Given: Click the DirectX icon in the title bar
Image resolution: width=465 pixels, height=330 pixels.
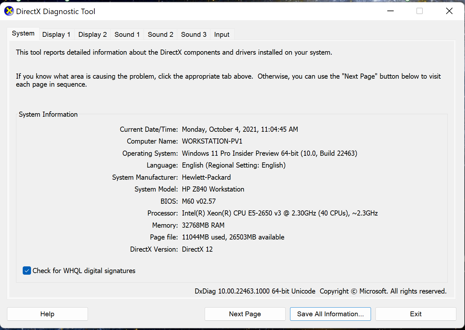Looking at the screenshot, I should [9, 11].
